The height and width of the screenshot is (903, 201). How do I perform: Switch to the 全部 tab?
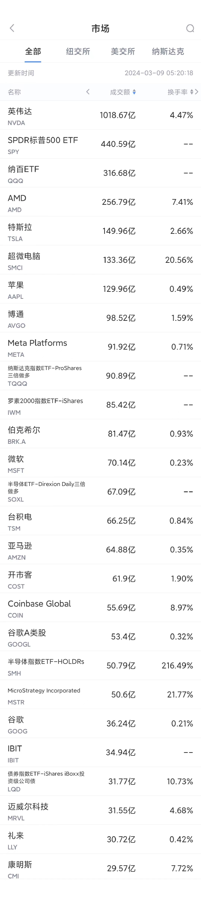coord(33,51)
